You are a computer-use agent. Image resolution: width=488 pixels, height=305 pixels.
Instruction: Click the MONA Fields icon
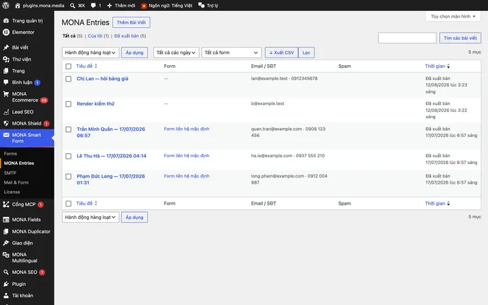(6, 220)
